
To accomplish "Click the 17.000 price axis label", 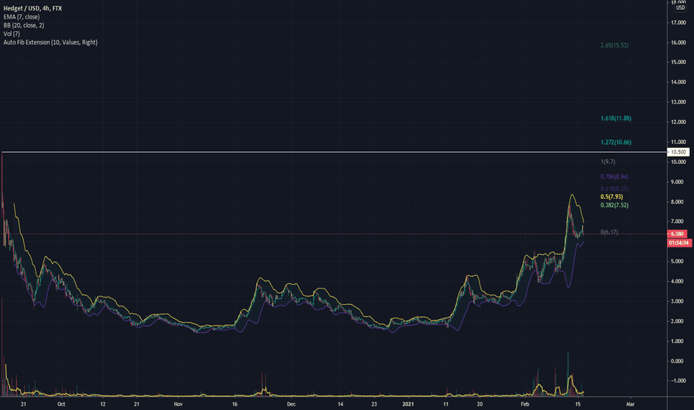I will click(x=678, y=22).
